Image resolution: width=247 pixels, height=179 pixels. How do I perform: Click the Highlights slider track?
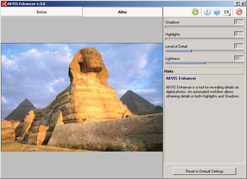click(205, 39)
